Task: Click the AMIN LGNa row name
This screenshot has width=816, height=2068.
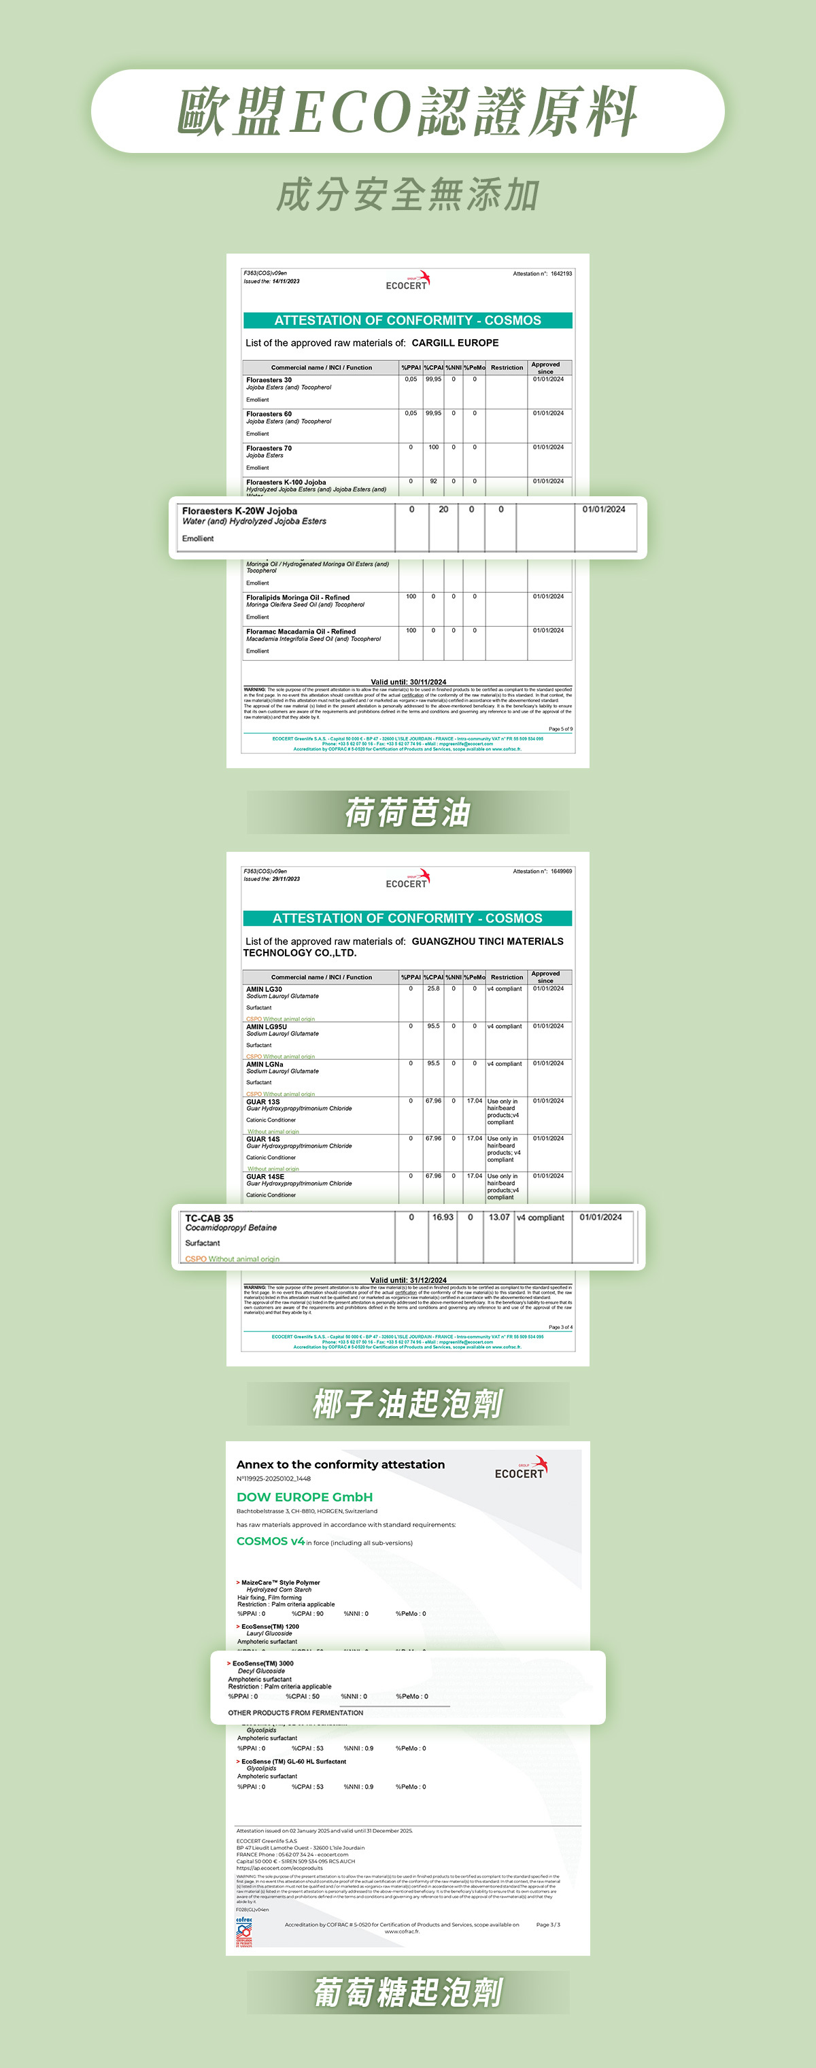Action: pos(265,1065)
